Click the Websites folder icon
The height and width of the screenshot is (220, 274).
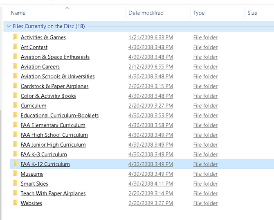[x=15, y=203]
